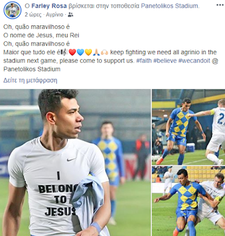
Task: Click the musical score emoji
Action: [65, 53]
